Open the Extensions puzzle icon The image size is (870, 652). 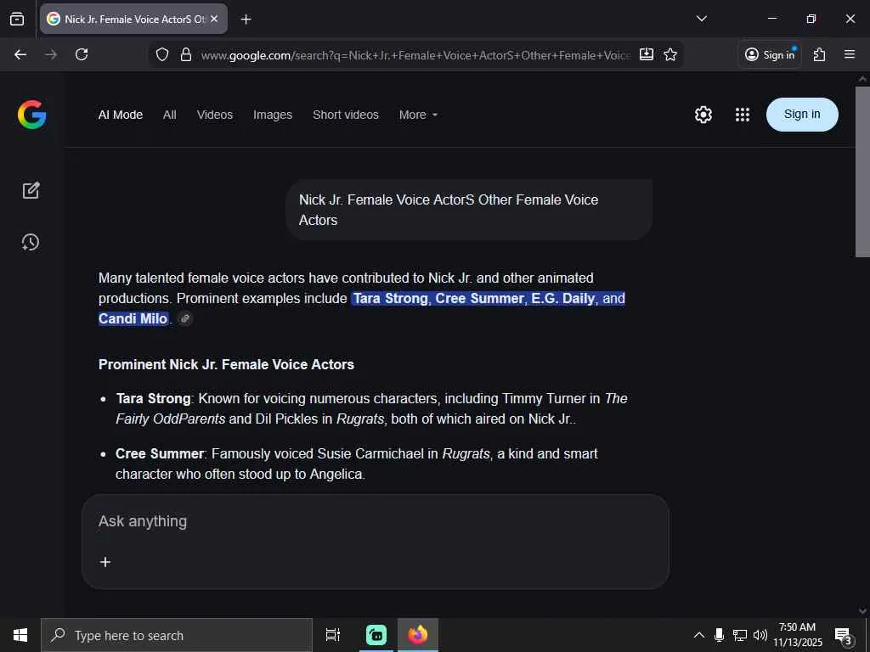pyautogui.click(x=819, y=54)
